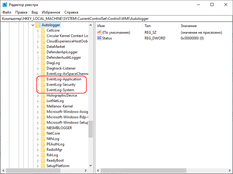This screenshot has width=233, height=174.
Task: Click the SetupPlatform folder icon
Action: [43, 166]
